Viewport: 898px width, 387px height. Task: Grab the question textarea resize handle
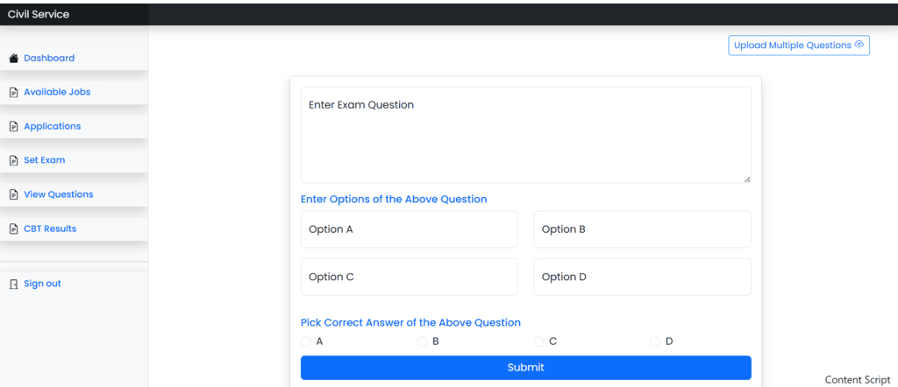coord(747,179)
